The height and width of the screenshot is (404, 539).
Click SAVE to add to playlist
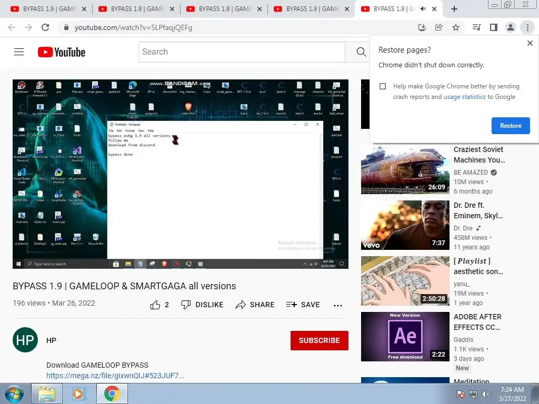point(303,305)
